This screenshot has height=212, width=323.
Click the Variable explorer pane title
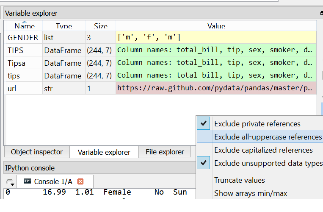pos(31,13)
